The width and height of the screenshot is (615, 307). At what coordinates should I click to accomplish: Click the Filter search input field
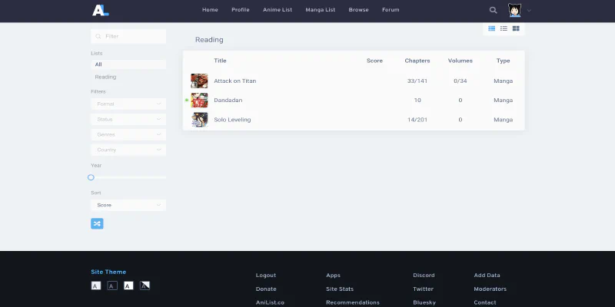pos(131,36)
